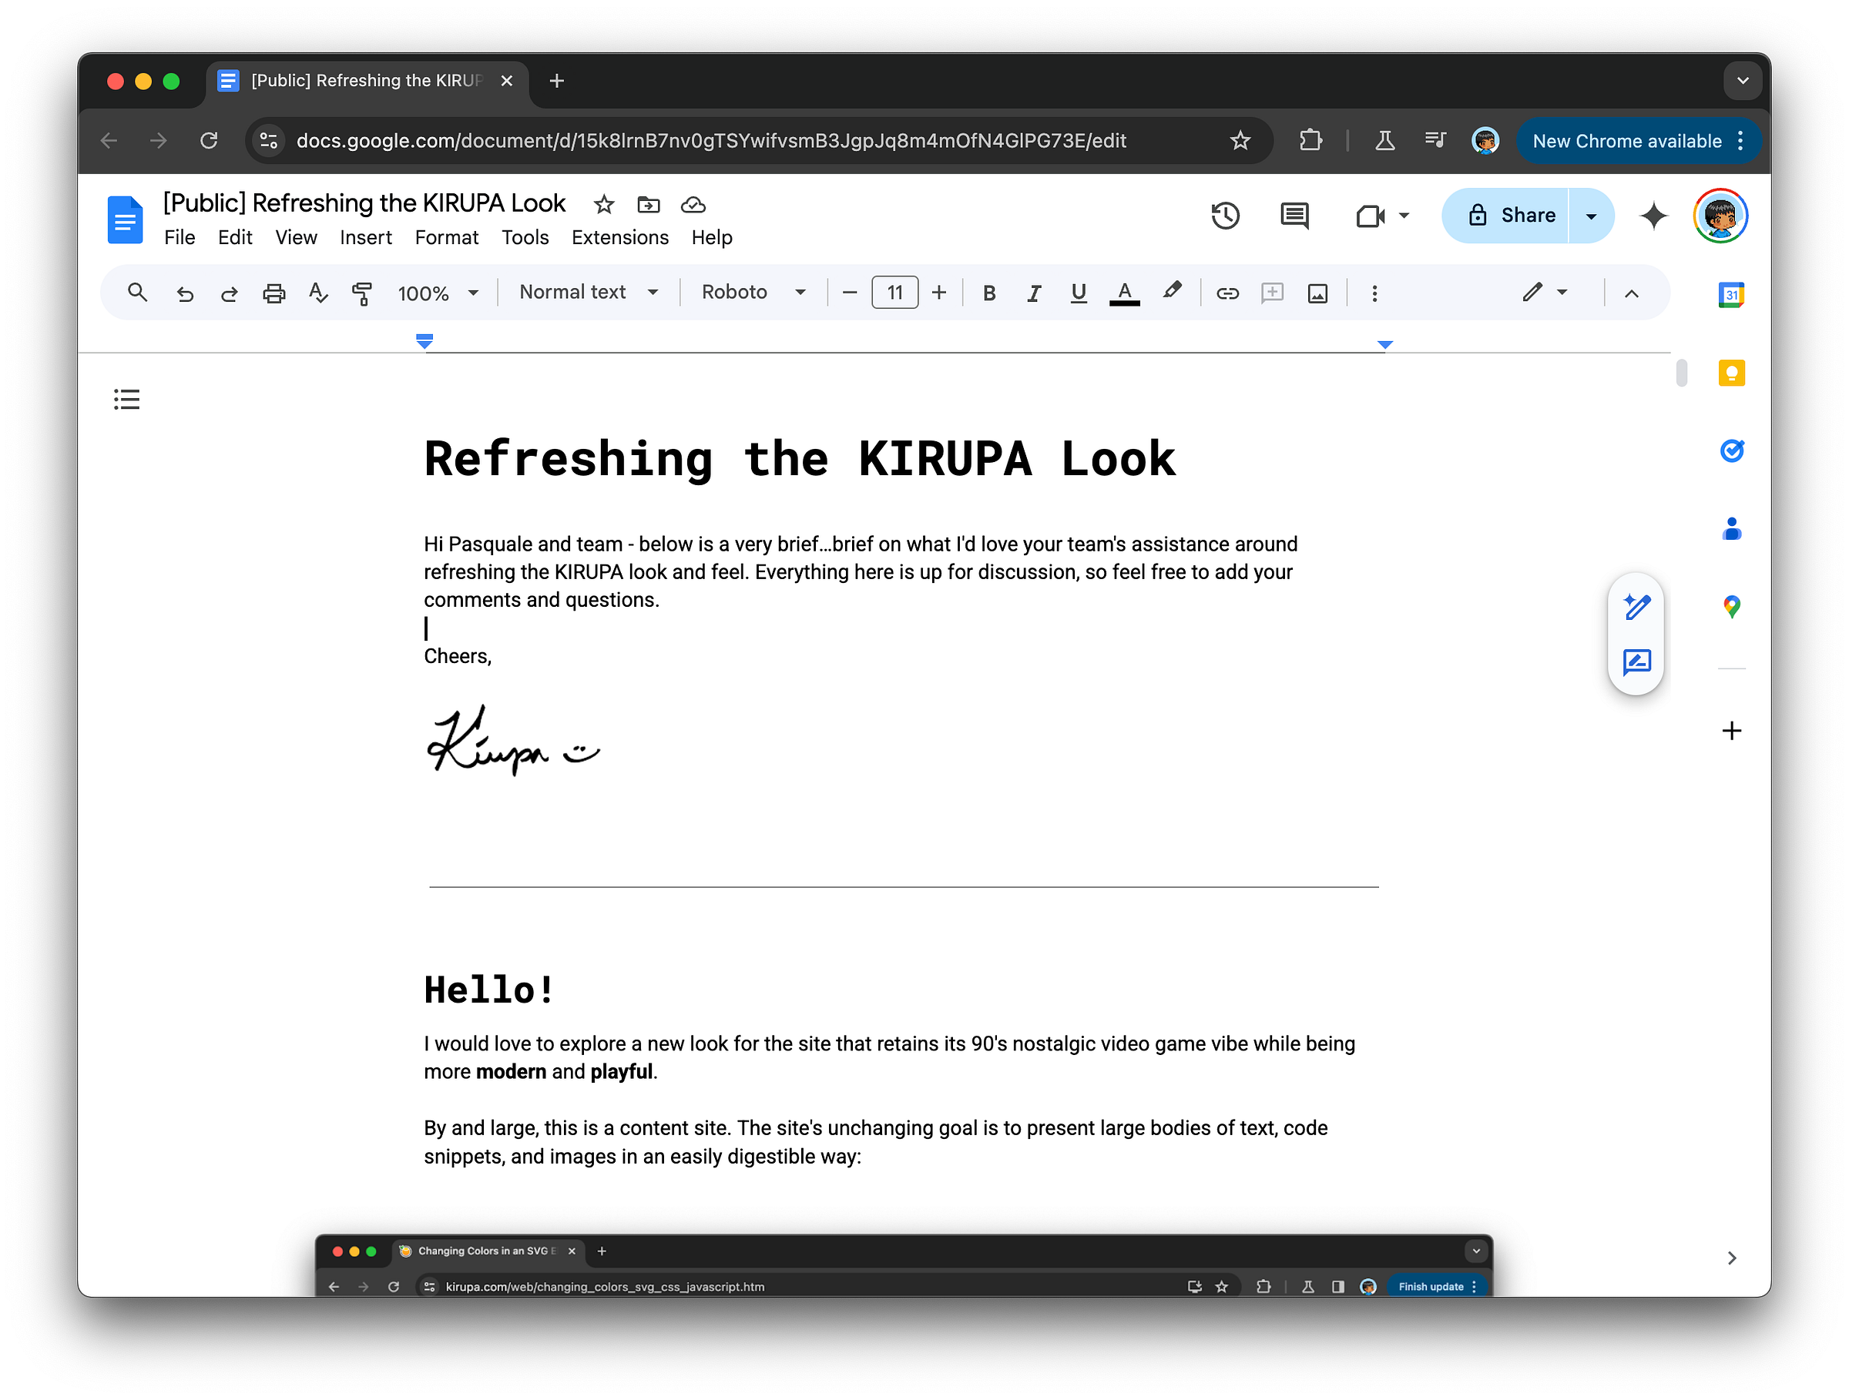
Task: Click New Chrome available button
Action: pos(1626,141)
